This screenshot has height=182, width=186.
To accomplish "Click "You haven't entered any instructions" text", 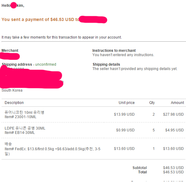I will (x=123, y=55).
